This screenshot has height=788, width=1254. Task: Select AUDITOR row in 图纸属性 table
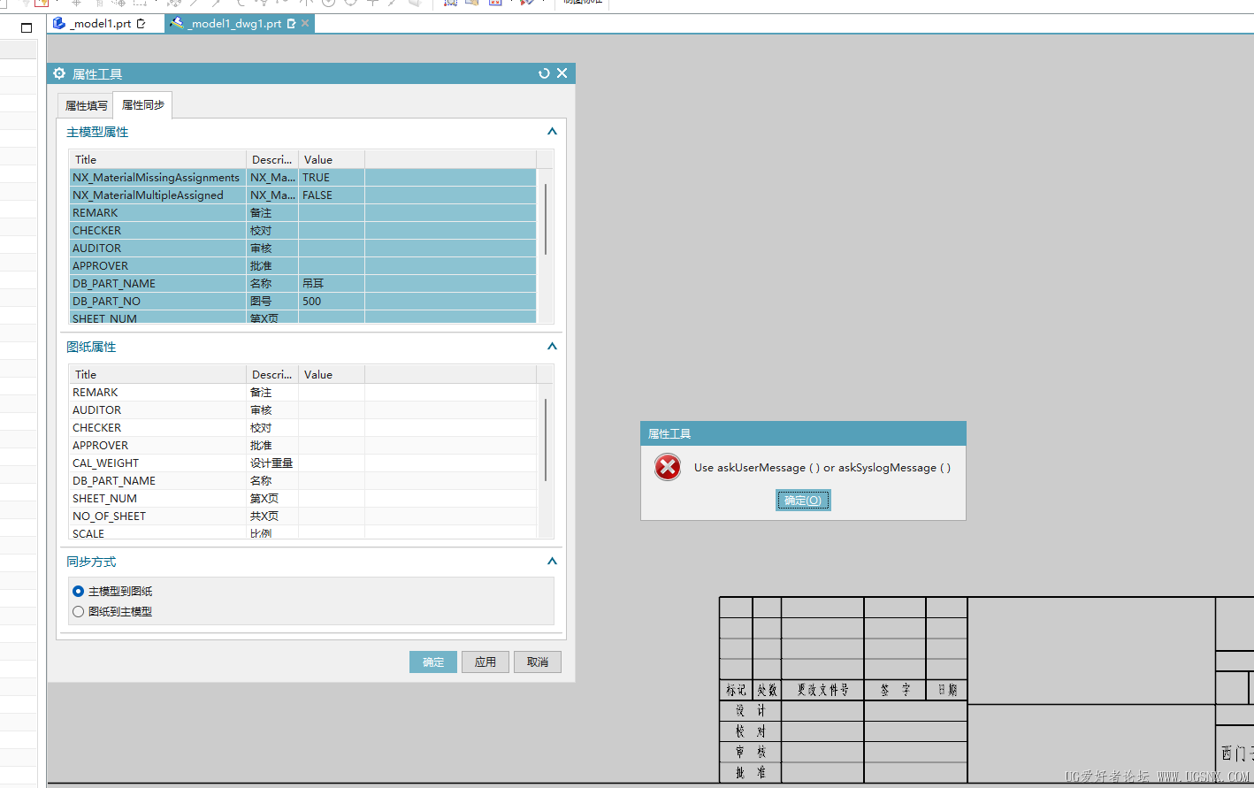click(302, 409)
